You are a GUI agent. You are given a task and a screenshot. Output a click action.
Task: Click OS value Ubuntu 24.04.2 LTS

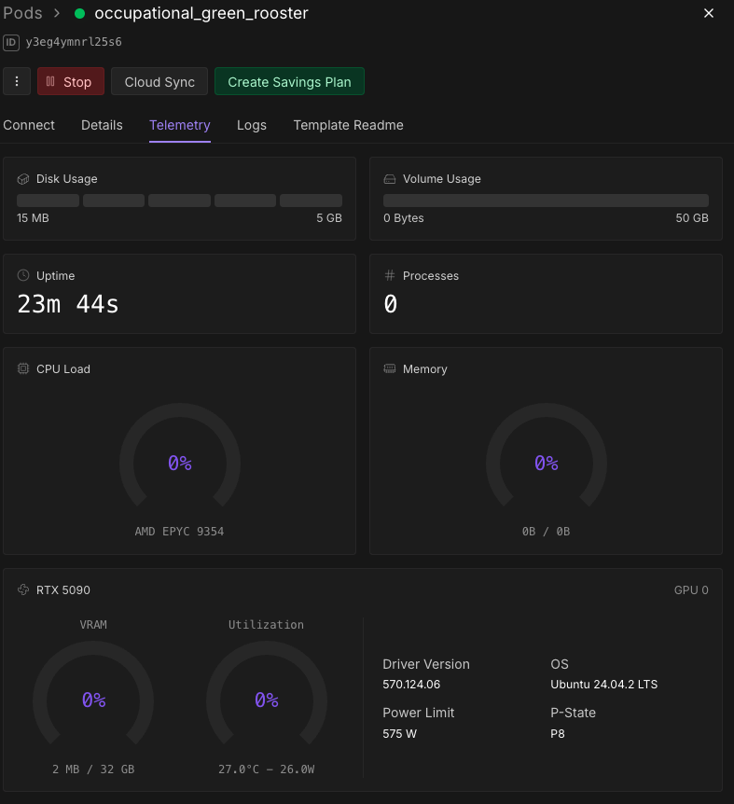(603, 685)
